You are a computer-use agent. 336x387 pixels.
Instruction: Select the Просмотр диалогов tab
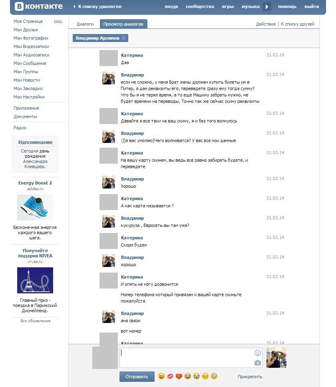(x=123, y=24)
